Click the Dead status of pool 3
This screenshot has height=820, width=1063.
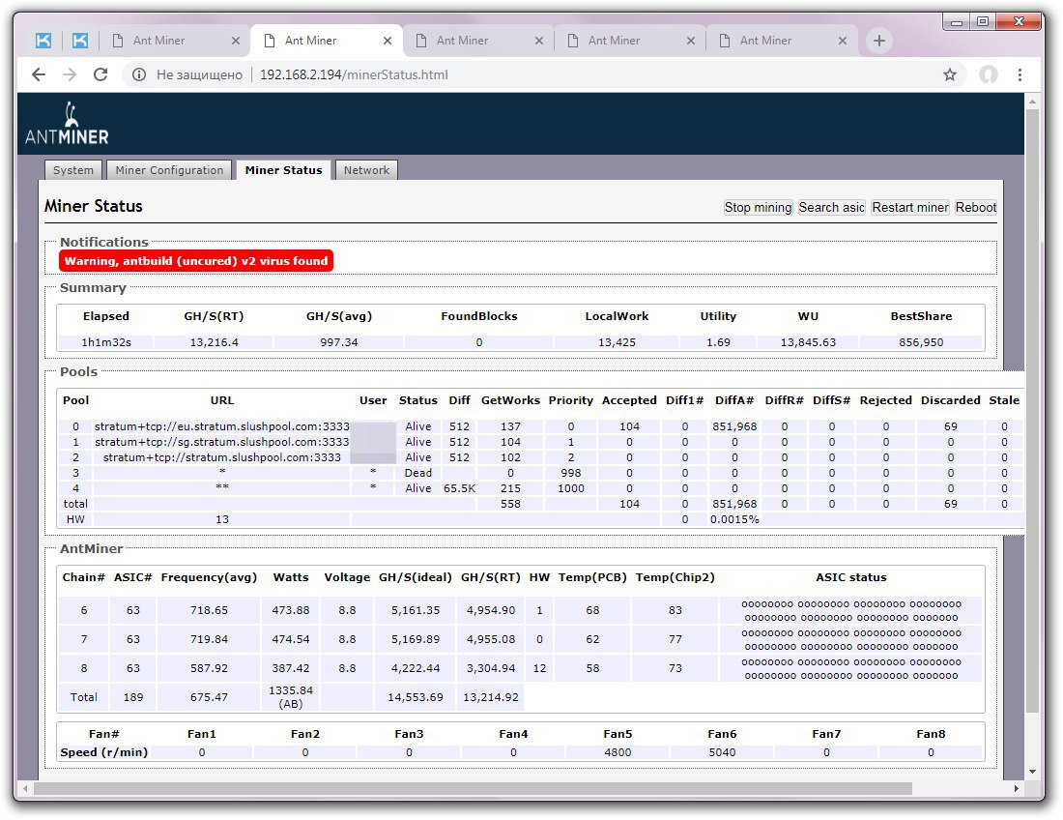pyautogui.click(x=417, y=473)
